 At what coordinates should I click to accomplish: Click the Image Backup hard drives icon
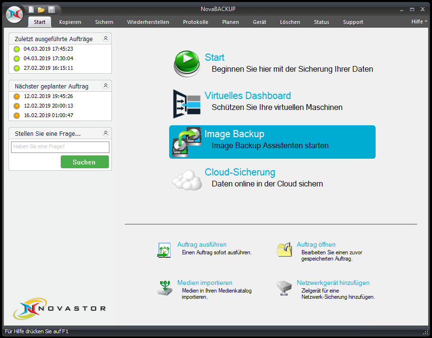[x=187, y=142]
